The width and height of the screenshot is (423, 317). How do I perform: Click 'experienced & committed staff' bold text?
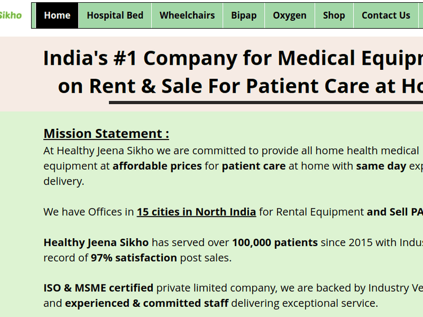click(x=147, y=303)
